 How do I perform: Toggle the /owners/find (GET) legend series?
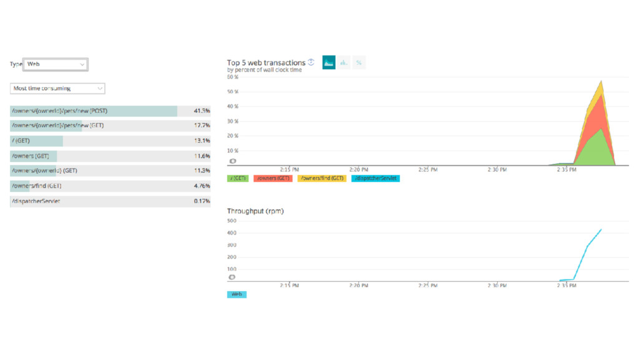[323, 178]
